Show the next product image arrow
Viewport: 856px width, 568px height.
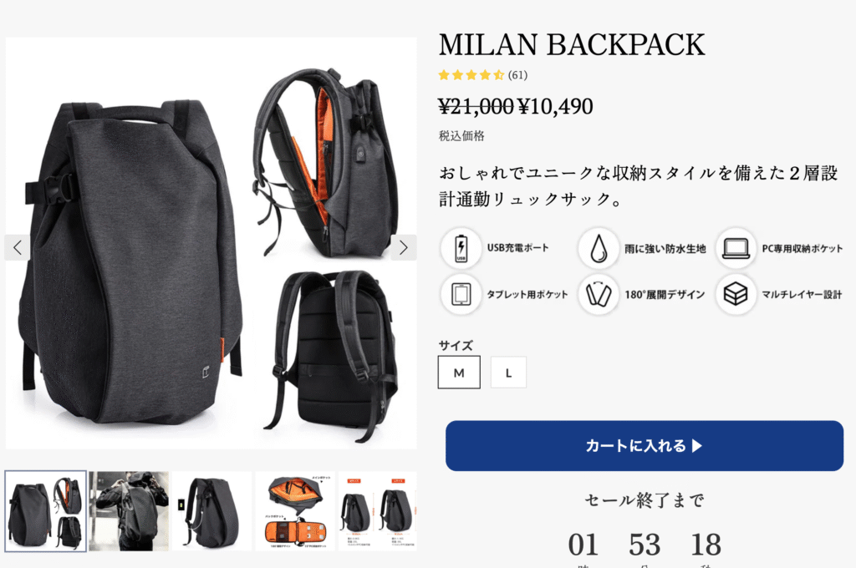[x=404, y=248]
